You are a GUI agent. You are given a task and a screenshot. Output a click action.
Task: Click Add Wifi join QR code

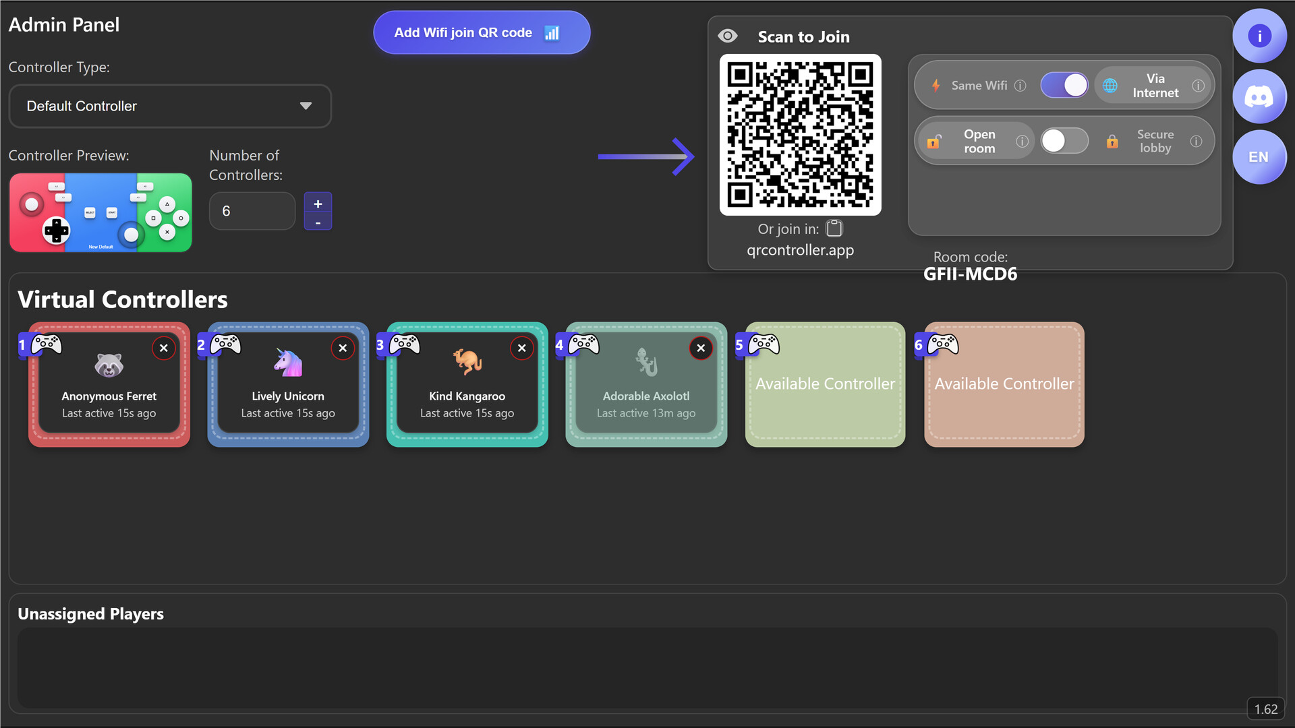click(481, 32)
